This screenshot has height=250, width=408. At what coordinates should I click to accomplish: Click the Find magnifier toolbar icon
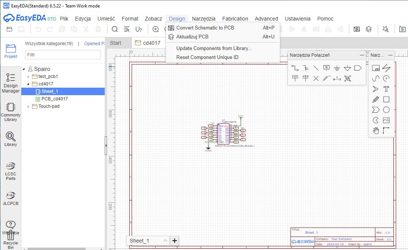(115, 29)
